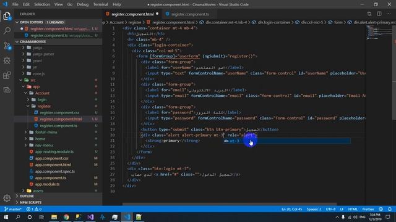Open Source Control view in activity bar
Screen dimensions: 396x222
pos(7,46)
